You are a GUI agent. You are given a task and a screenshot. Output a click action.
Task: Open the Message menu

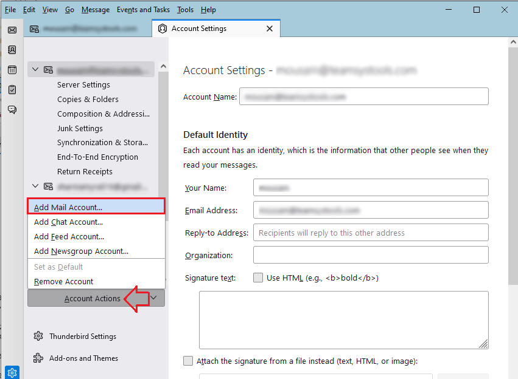pyautogui.click(x=96, y=10)
